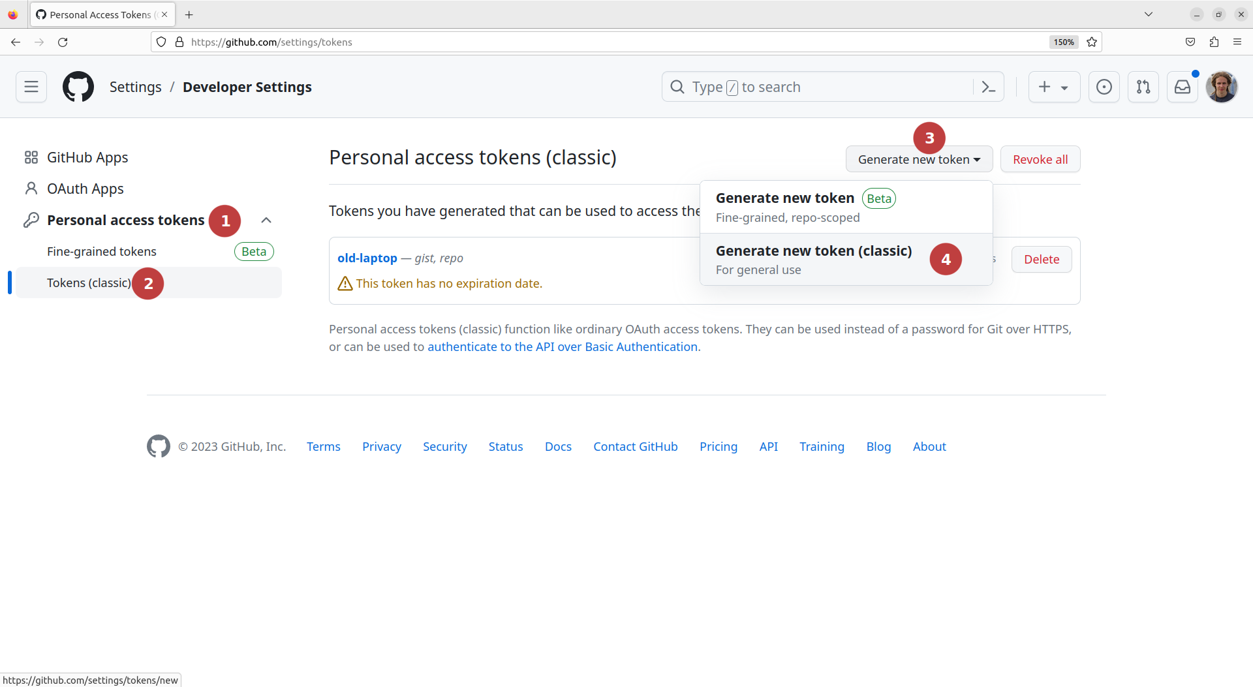
Task: Choose Generate new token Beta fine-grained option
Action: coord(846,207)
